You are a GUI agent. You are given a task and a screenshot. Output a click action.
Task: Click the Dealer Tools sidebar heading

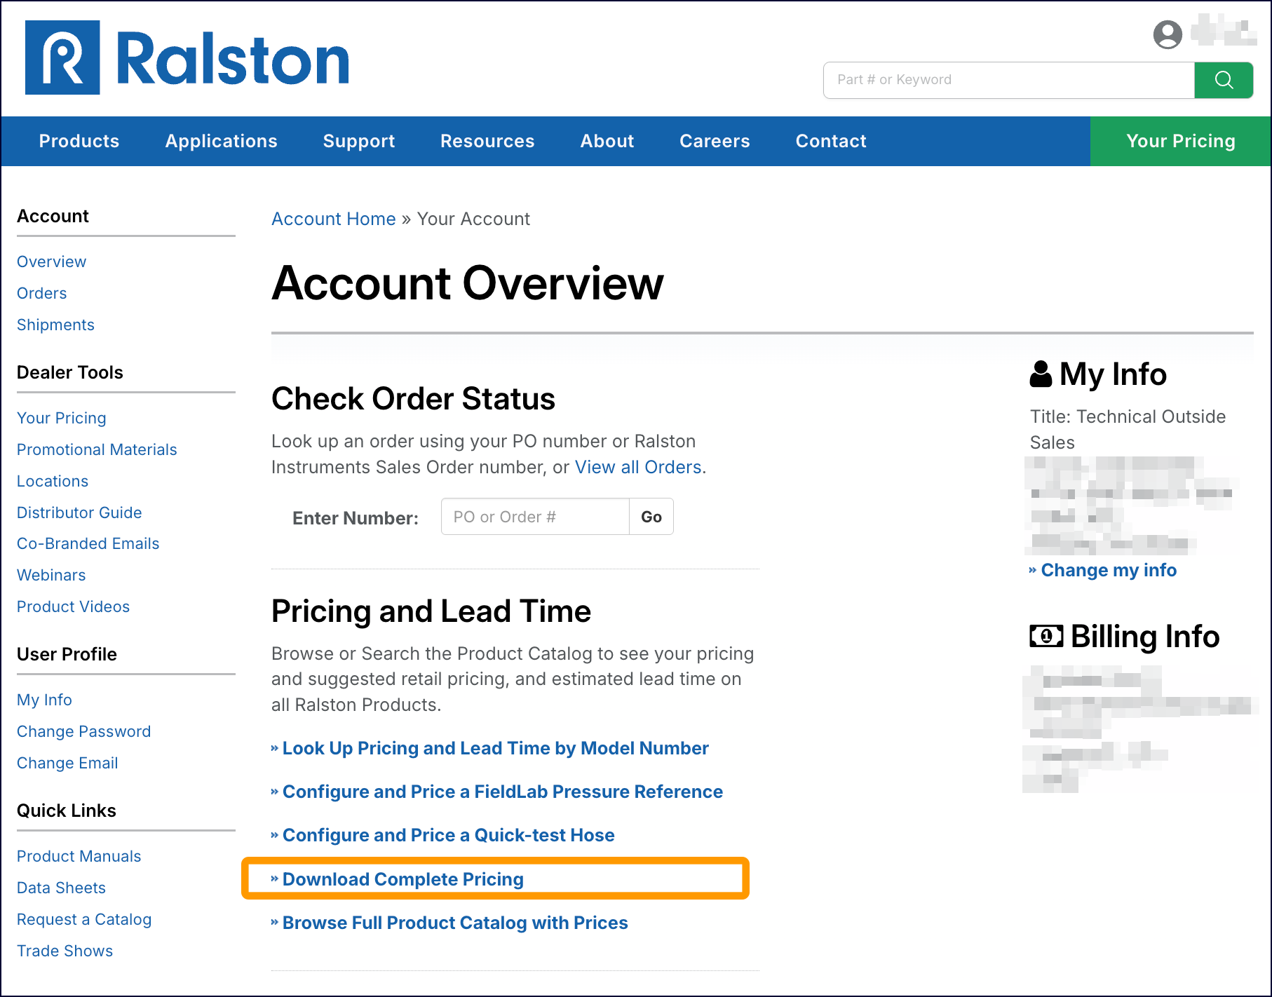(70, 372)
